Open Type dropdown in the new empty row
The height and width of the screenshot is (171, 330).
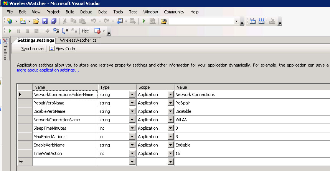coord(132,162)
